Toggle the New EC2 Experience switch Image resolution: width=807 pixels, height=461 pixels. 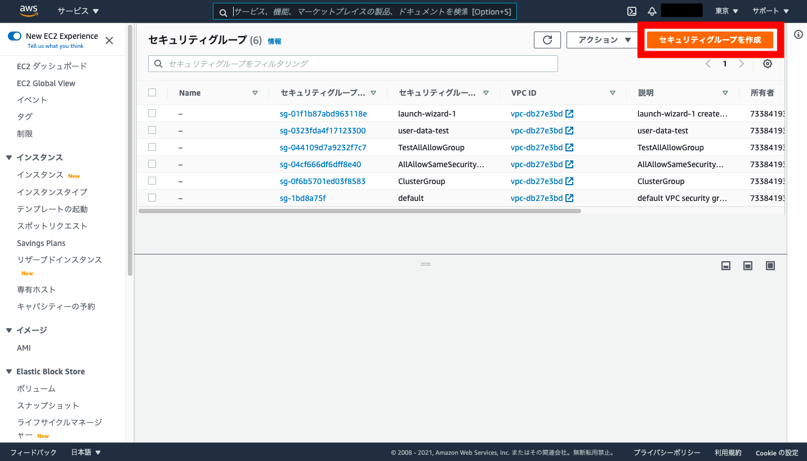pyautogui.click(x=15, y=36)
